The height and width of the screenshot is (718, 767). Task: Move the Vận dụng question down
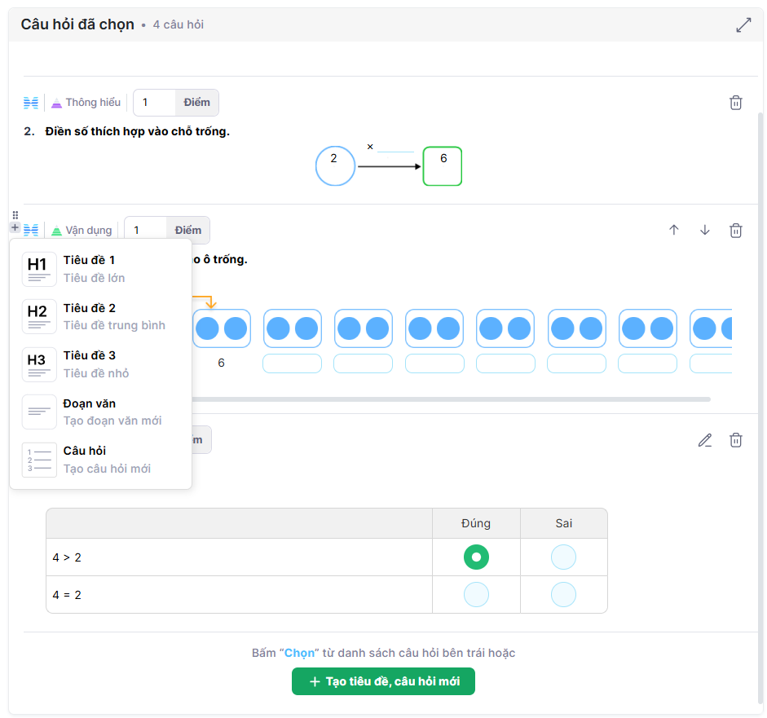[x=704, y=231]
